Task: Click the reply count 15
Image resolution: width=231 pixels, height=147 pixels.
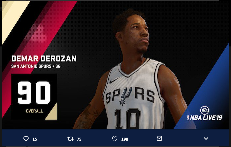Action: pyautogui.click(x=35, y=139)
